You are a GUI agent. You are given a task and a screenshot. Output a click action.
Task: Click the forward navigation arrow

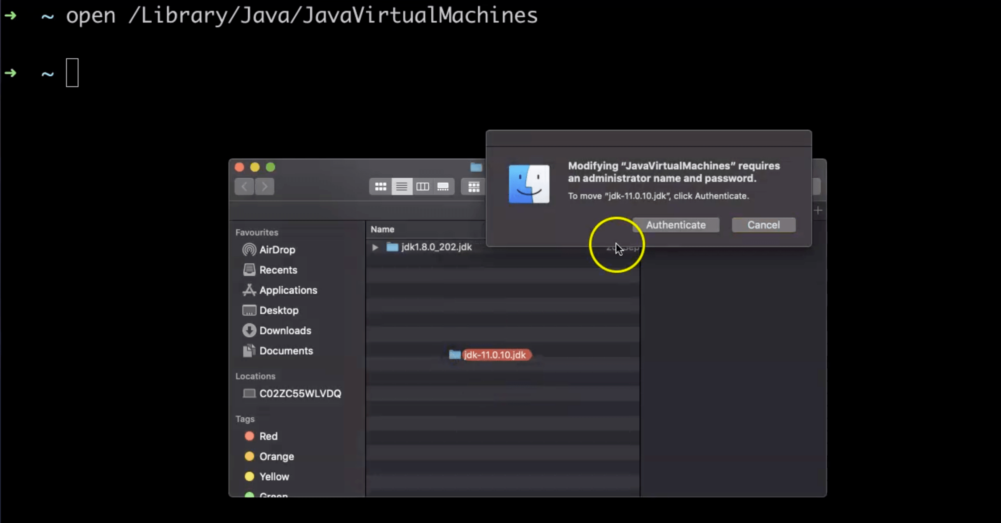[264, 187]
